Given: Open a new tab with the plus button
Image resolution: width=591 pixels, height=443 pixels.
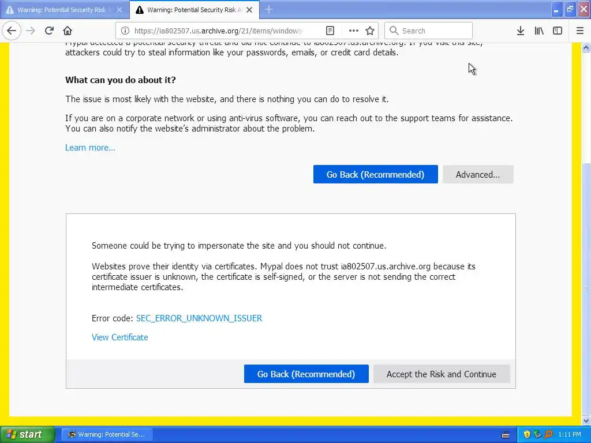Looking at the screenshot, I should (269, 10).
